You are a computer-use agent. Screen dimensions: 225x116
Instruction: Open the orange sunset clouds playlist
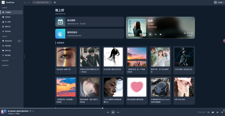(66, 87)
